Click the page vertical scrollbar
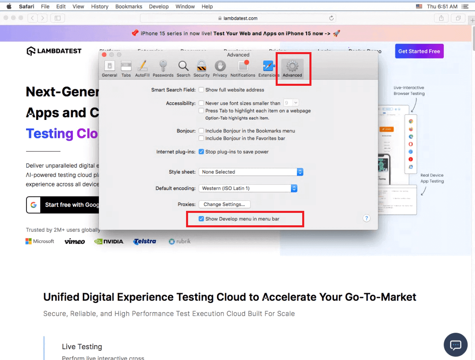The image size is (475, 360). [x=473, y=39]
